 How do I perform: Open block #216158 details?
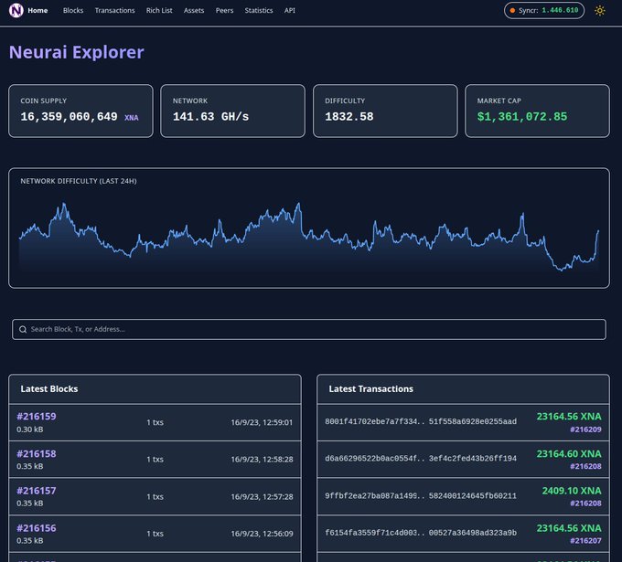click(x=37, y=454)
